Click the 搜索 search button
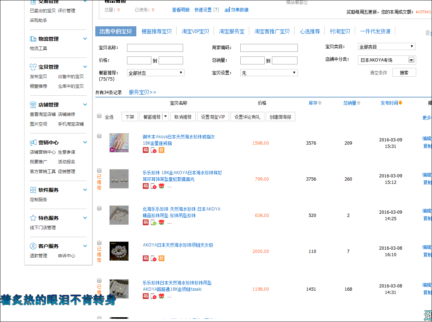This screenshot has height=322, width=432. pyautogui.click(x=404, y=72)
